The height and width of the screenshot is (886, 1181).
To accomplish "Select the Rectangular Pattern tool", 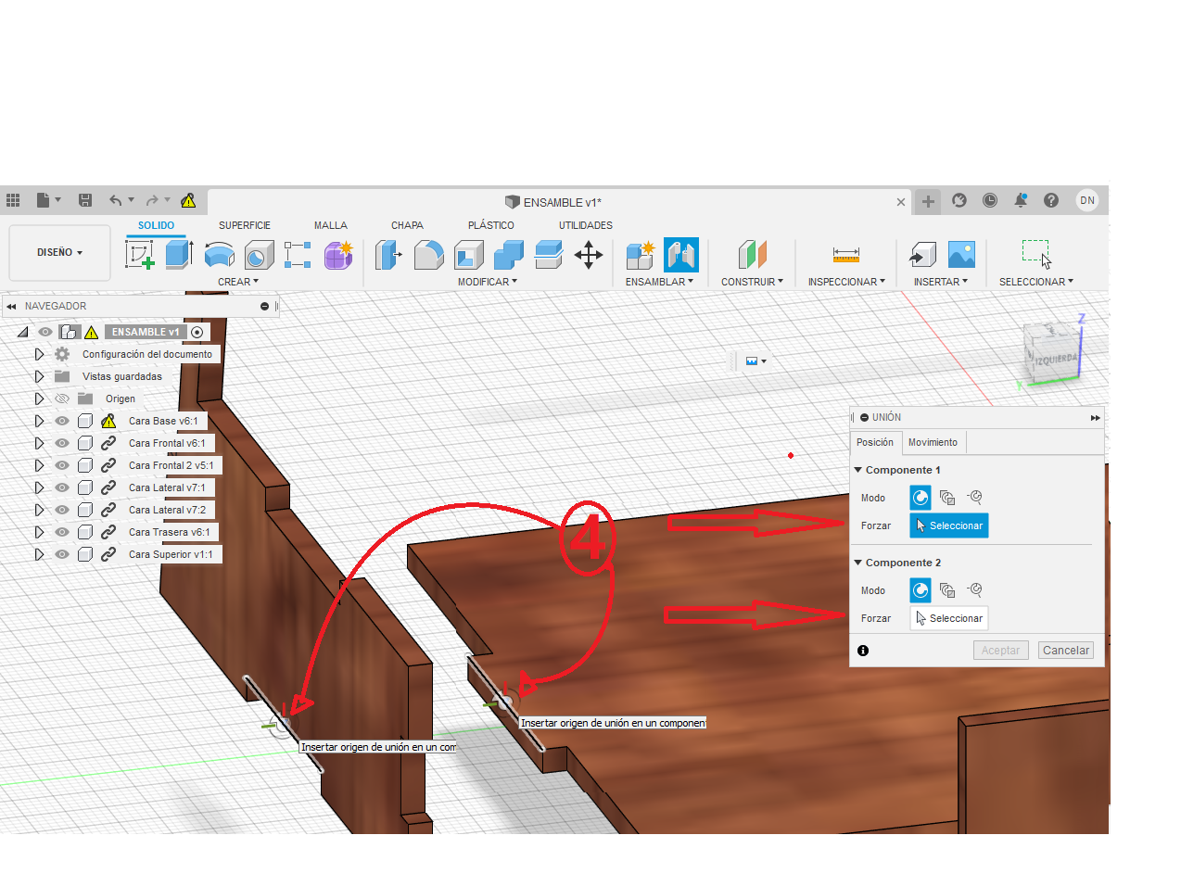I will click(298, 255).
